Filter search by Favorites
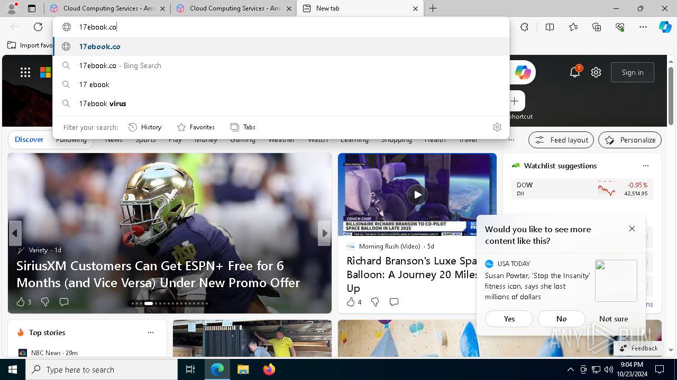The image size is (677, 380). tap(196, 127)
